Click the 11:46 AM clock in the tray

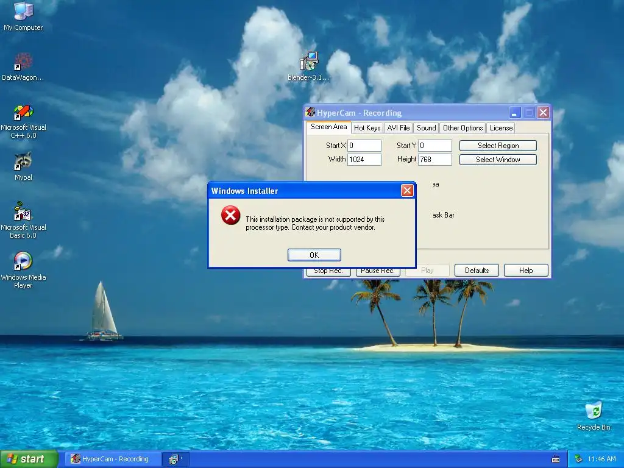click(601, 459)
